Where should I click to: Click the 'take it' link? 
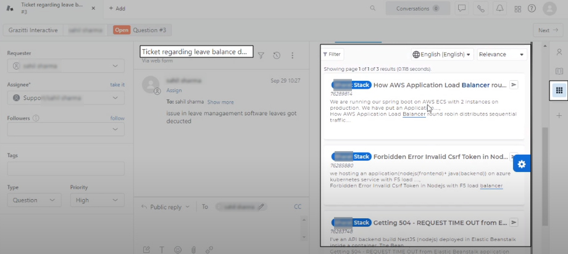[117, 84]
